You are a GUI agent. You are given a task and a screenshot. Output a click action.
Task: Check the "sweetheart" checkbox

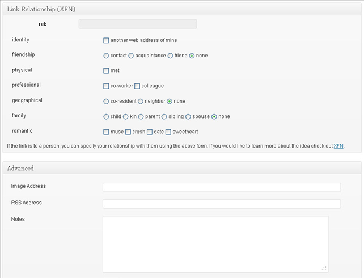point(168,132)
